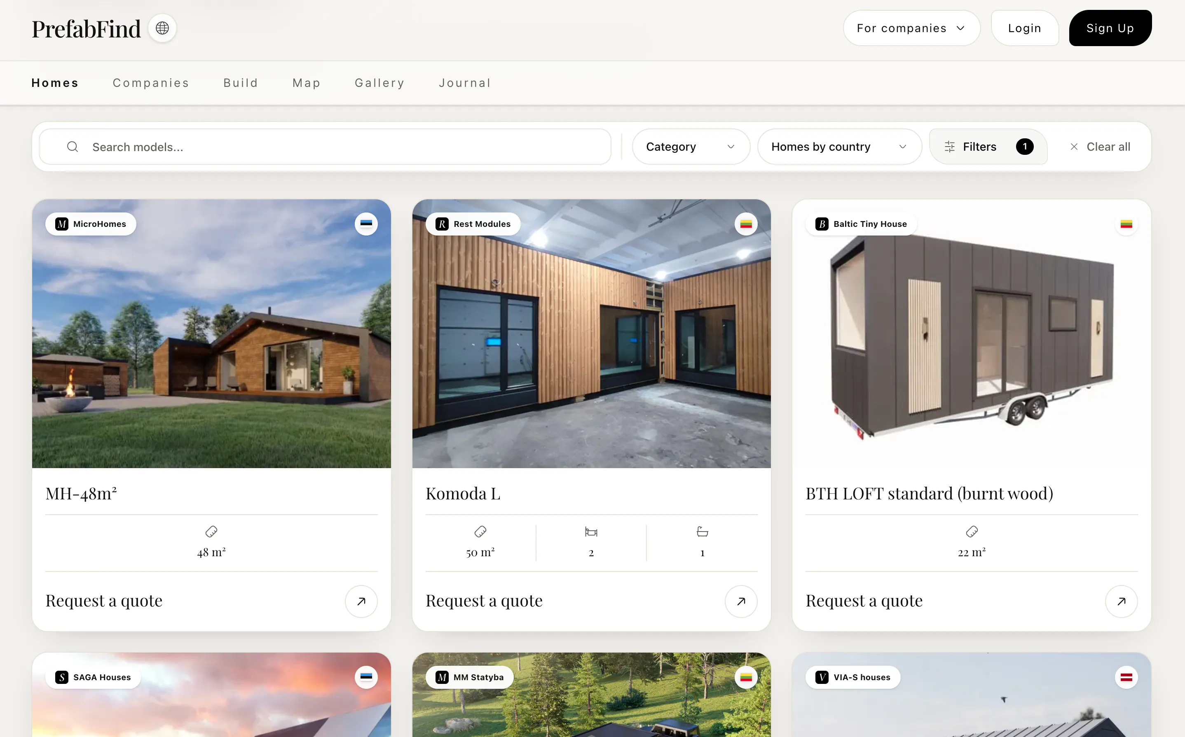
Task: Open the Map tab
Action: click(x=307, y=83)
